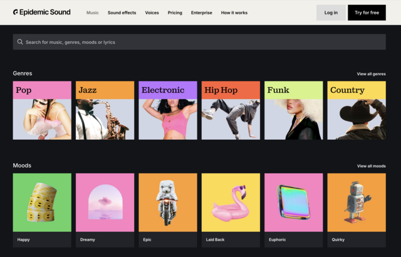Open the Pop genre card

(x=42, y=110)
